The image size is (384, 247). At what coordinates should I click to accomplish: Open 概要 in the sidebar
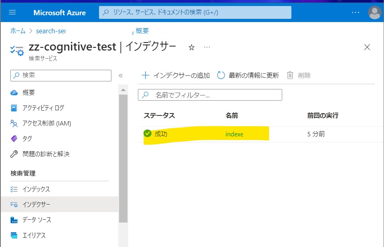28,93
